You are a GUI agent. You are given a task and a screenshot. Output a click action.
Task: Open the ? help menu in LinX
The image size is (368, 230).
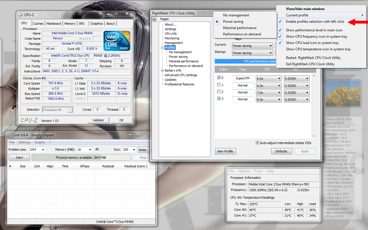click(50, 142)
